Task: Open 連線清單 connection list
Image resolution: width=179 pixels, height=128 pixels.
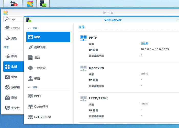Action: point(48,47)
